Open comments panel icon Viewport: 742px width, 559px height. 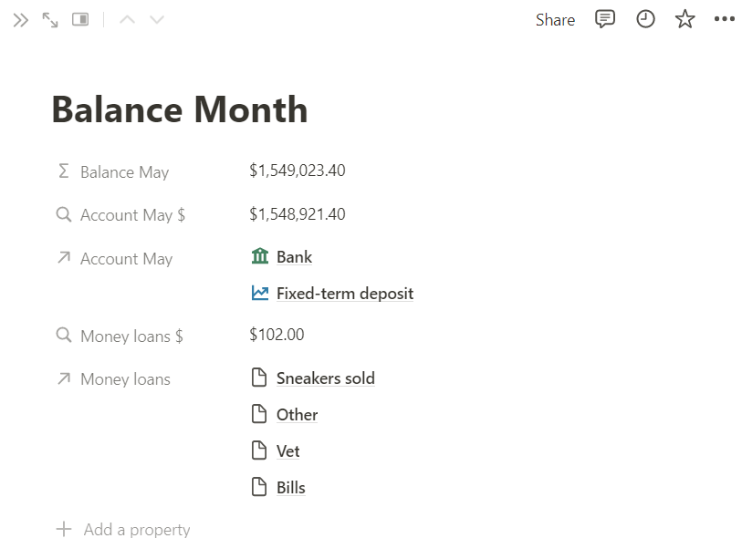pos(605,19)
